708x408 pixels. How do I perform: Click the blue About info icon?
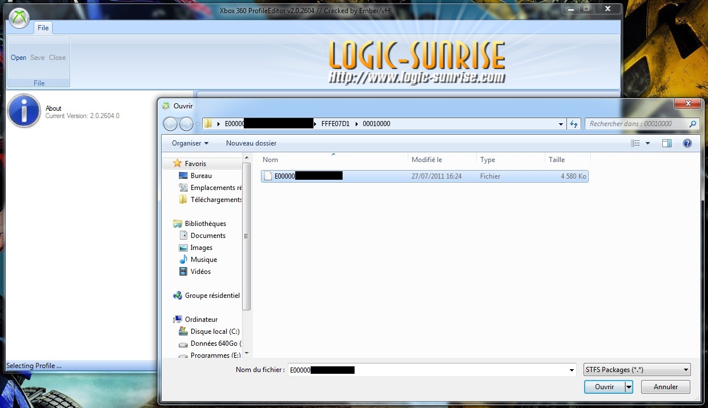coord(23,111)
